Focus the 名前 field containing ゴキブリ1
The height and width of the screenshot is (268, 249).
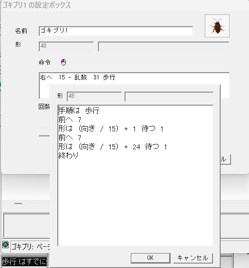pyautogui.click(x=116, y=31)
